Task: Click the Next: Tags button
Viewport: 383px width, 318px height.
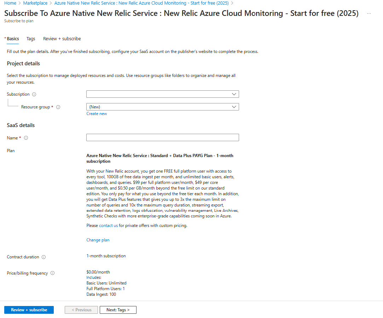Action: 118,310
